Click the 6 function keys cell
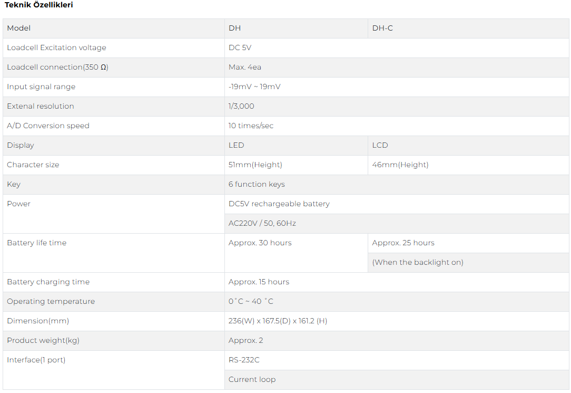This screenshot has width=571, height=393. 257,185
